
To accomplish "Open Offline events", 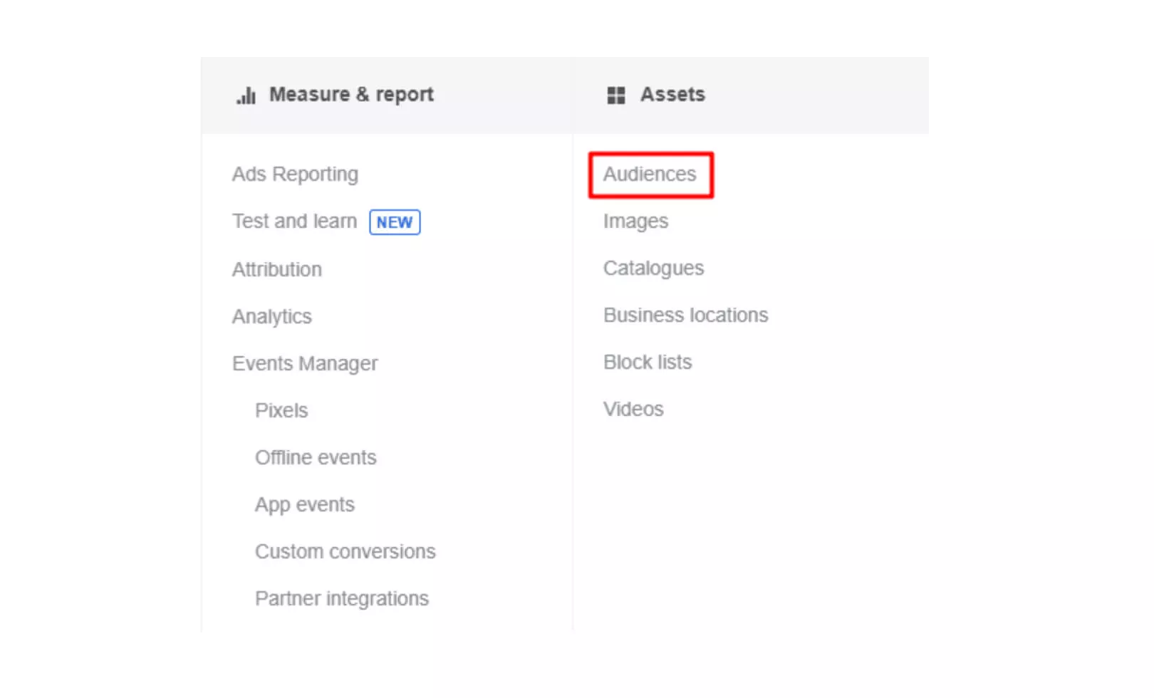I will (x=316, y=457).
